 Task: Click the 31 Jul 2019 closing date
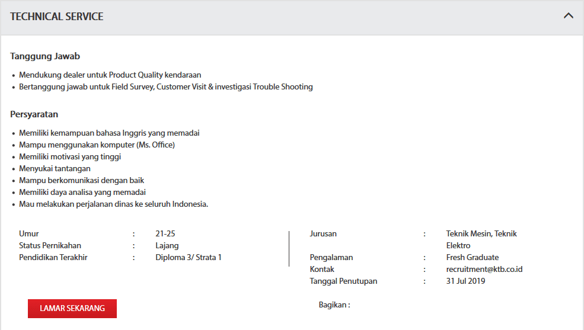point(465,281)
